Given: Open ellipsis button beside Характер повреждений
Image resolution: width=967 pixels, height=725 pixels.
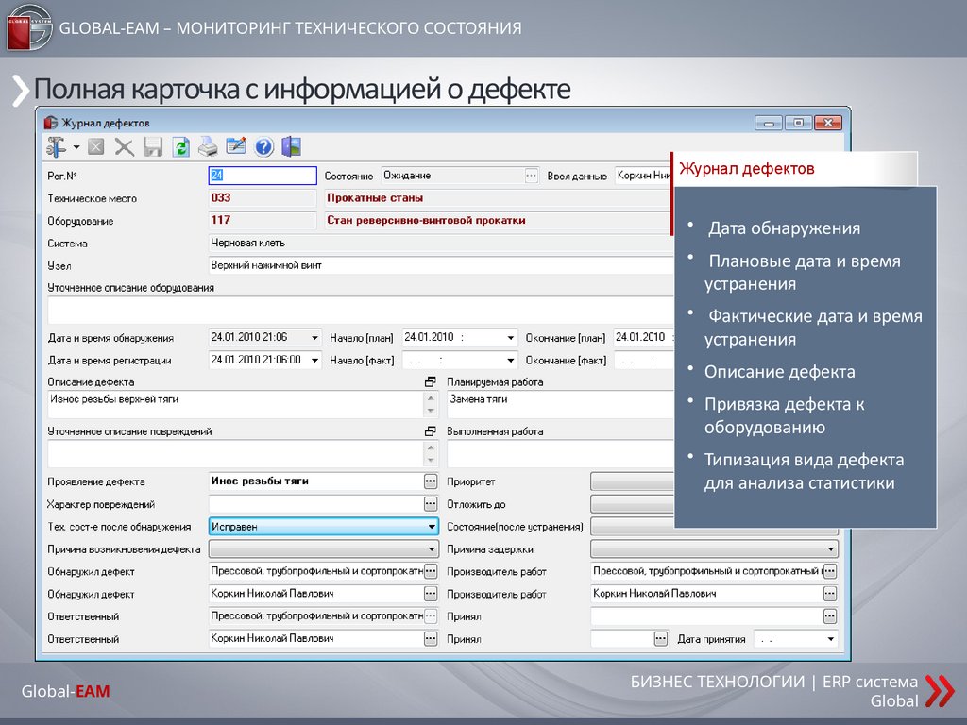Looking at the screenshot, I should pos(431,504).
